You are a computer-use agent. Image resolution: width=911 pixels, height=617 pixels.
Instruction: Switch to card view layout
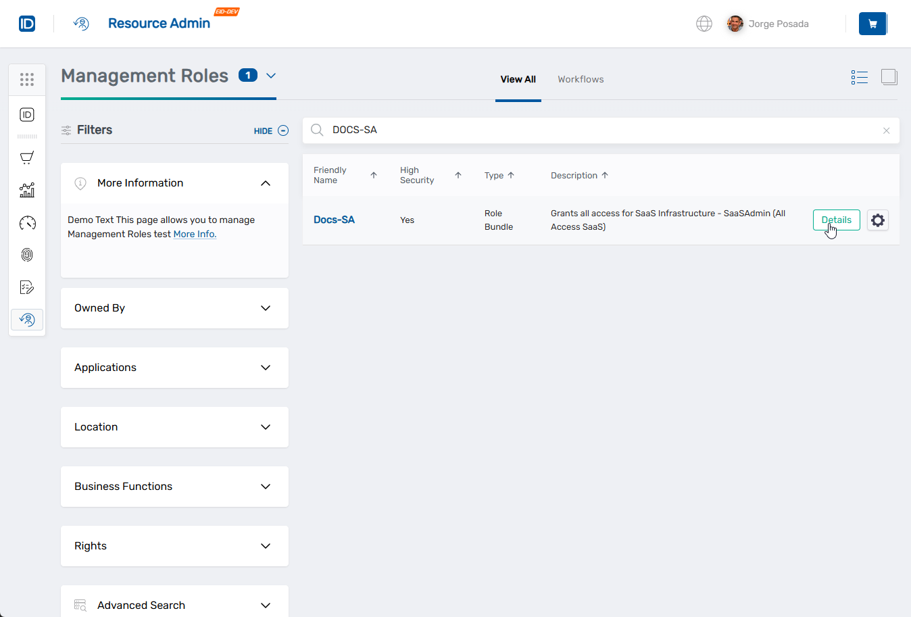[x=889, y=77]
